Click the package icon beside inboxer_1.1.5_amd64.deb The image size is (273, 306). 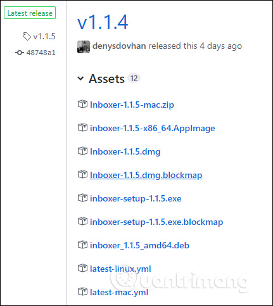pyautogui.click(x=82, y=245)
